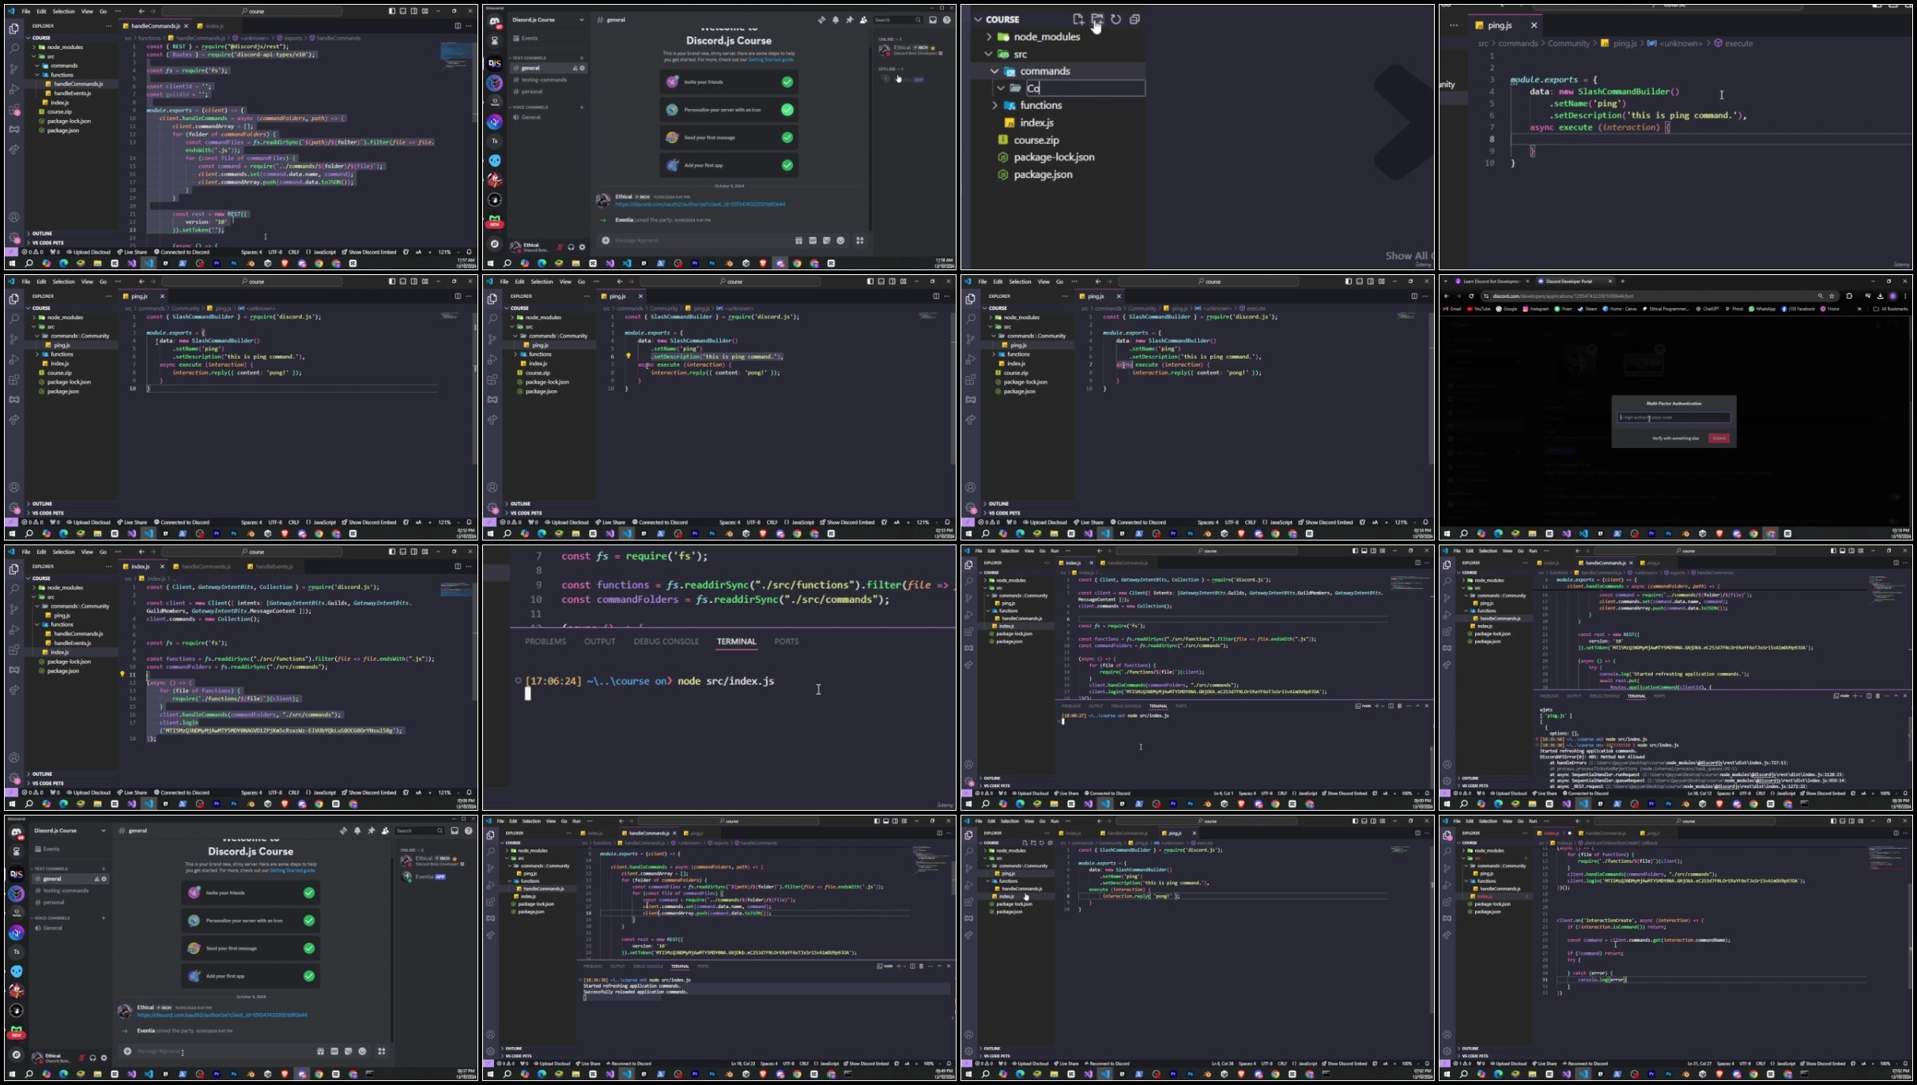Image resolution: width=1917 pixels, height=1085 pixels.
Task: Open Chrome extensions puzzle icon
Action: (x=1849, y=296)
